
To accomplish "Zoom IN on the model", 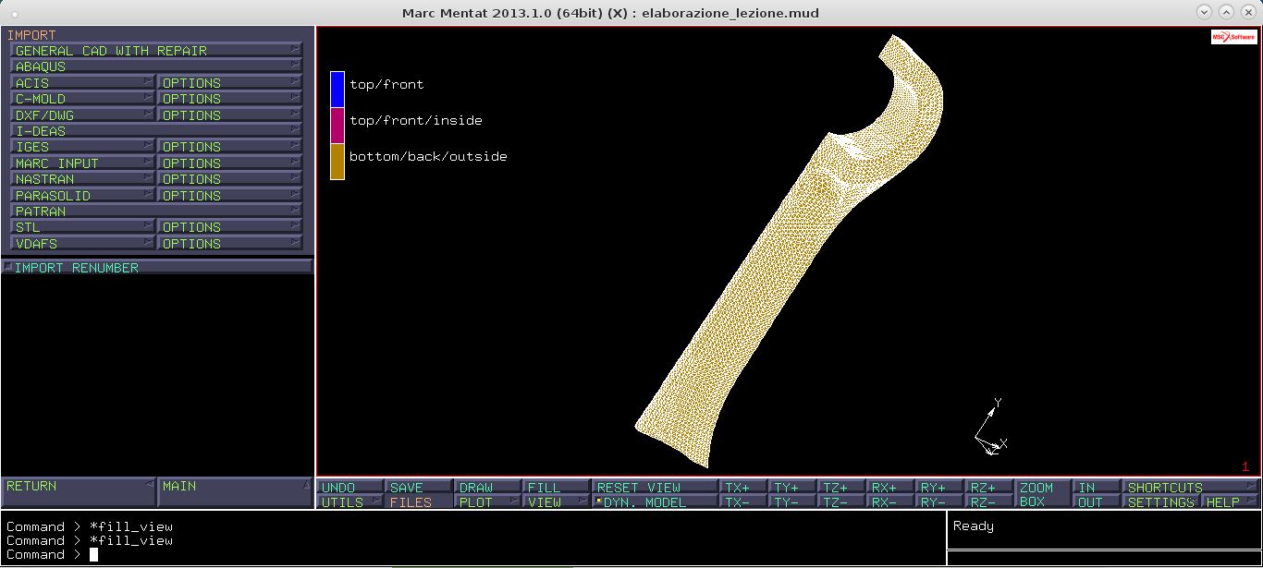I will (1097, 487).
